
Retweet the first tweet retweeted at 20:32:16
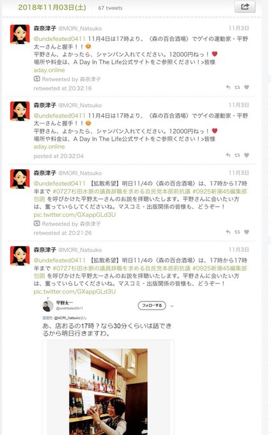(237, 87)
